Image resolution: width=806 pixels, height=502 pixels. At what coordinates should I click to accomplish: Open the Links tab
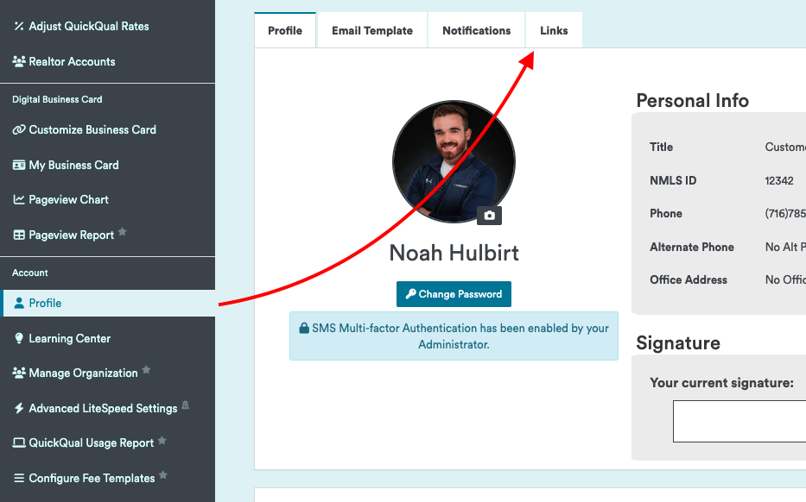[554, 31]
